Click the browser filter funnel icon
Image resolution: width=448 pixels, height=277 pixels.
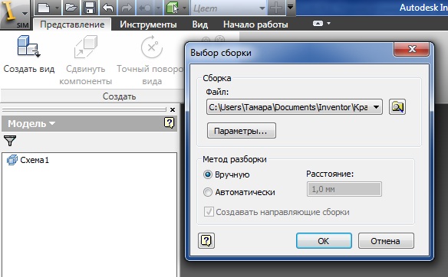coord(10,141)
